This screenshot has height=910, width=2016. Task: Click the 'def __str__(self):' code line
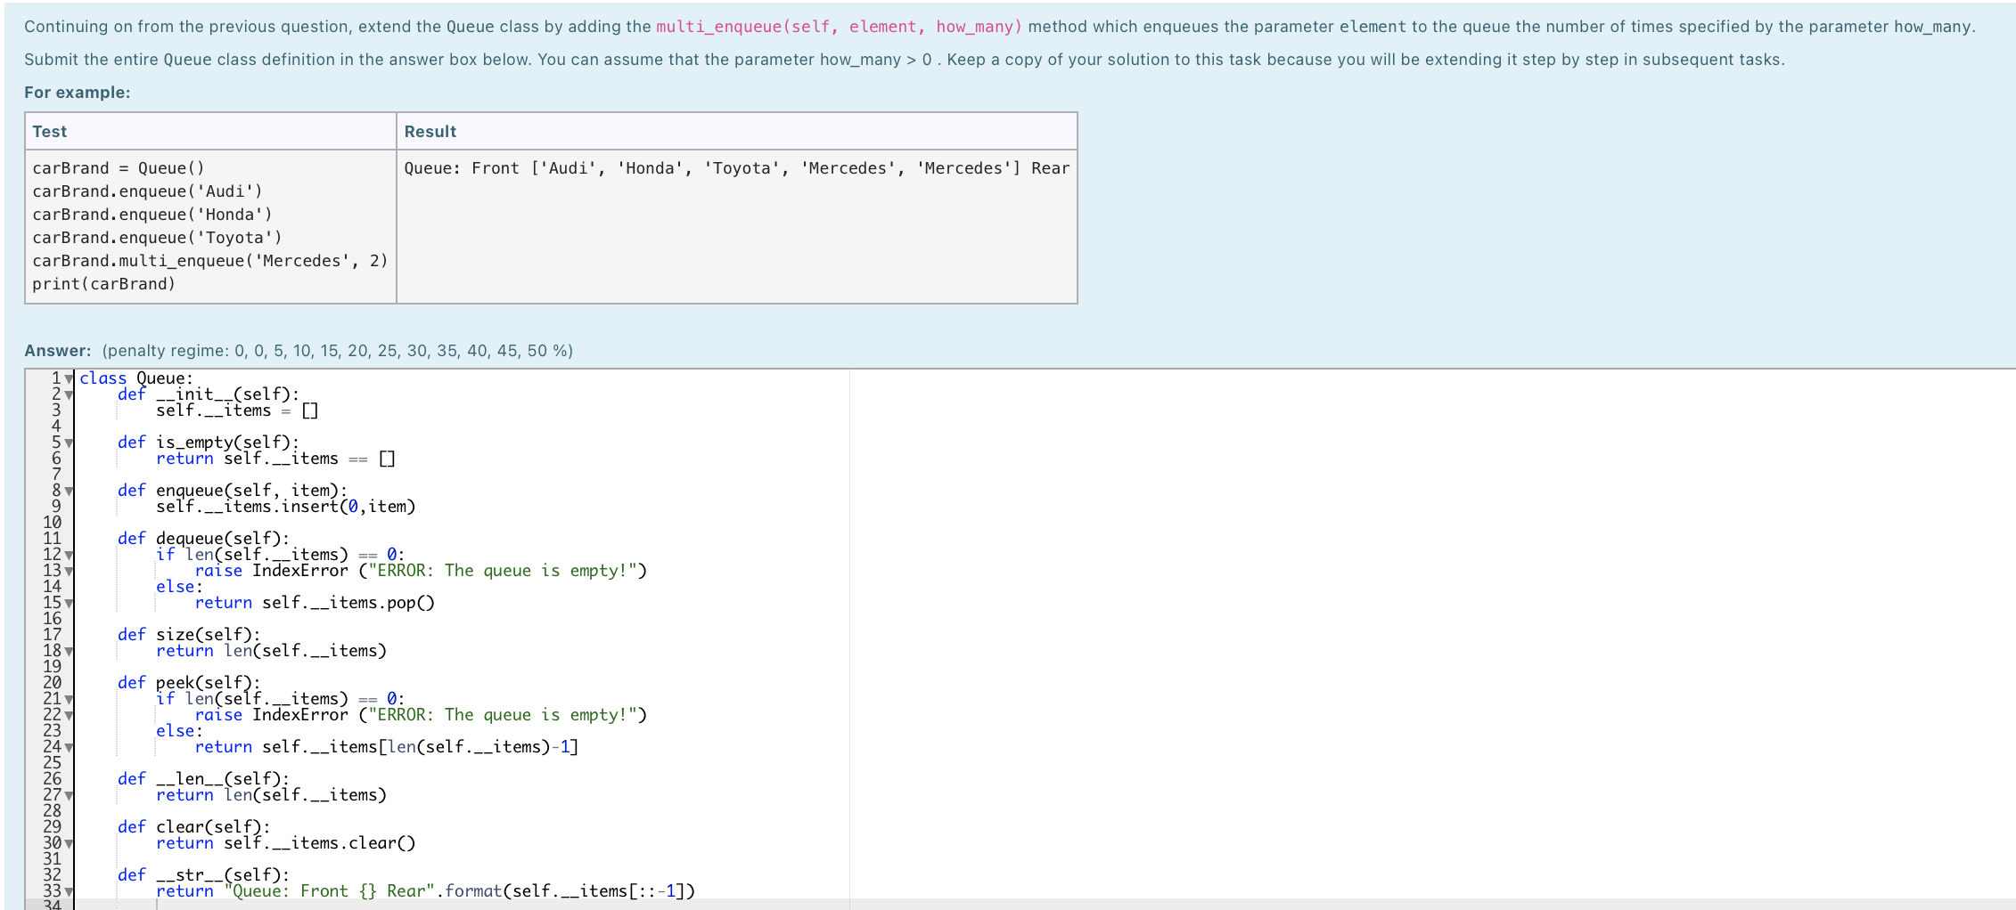point(204,875)
